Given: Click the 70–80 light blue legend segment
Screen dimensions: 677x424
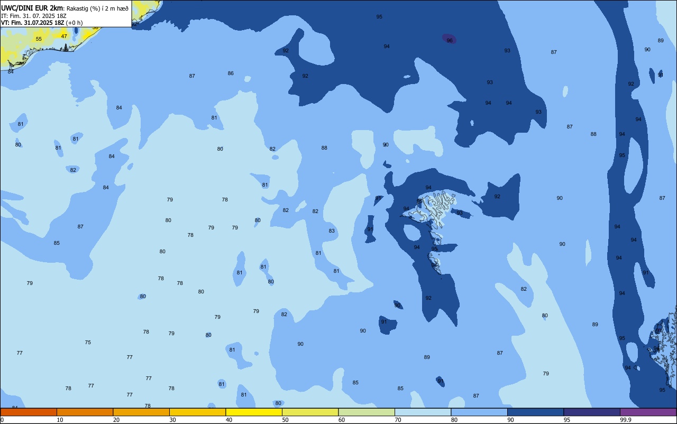Looking at the screenshot, I should [423, 412].
